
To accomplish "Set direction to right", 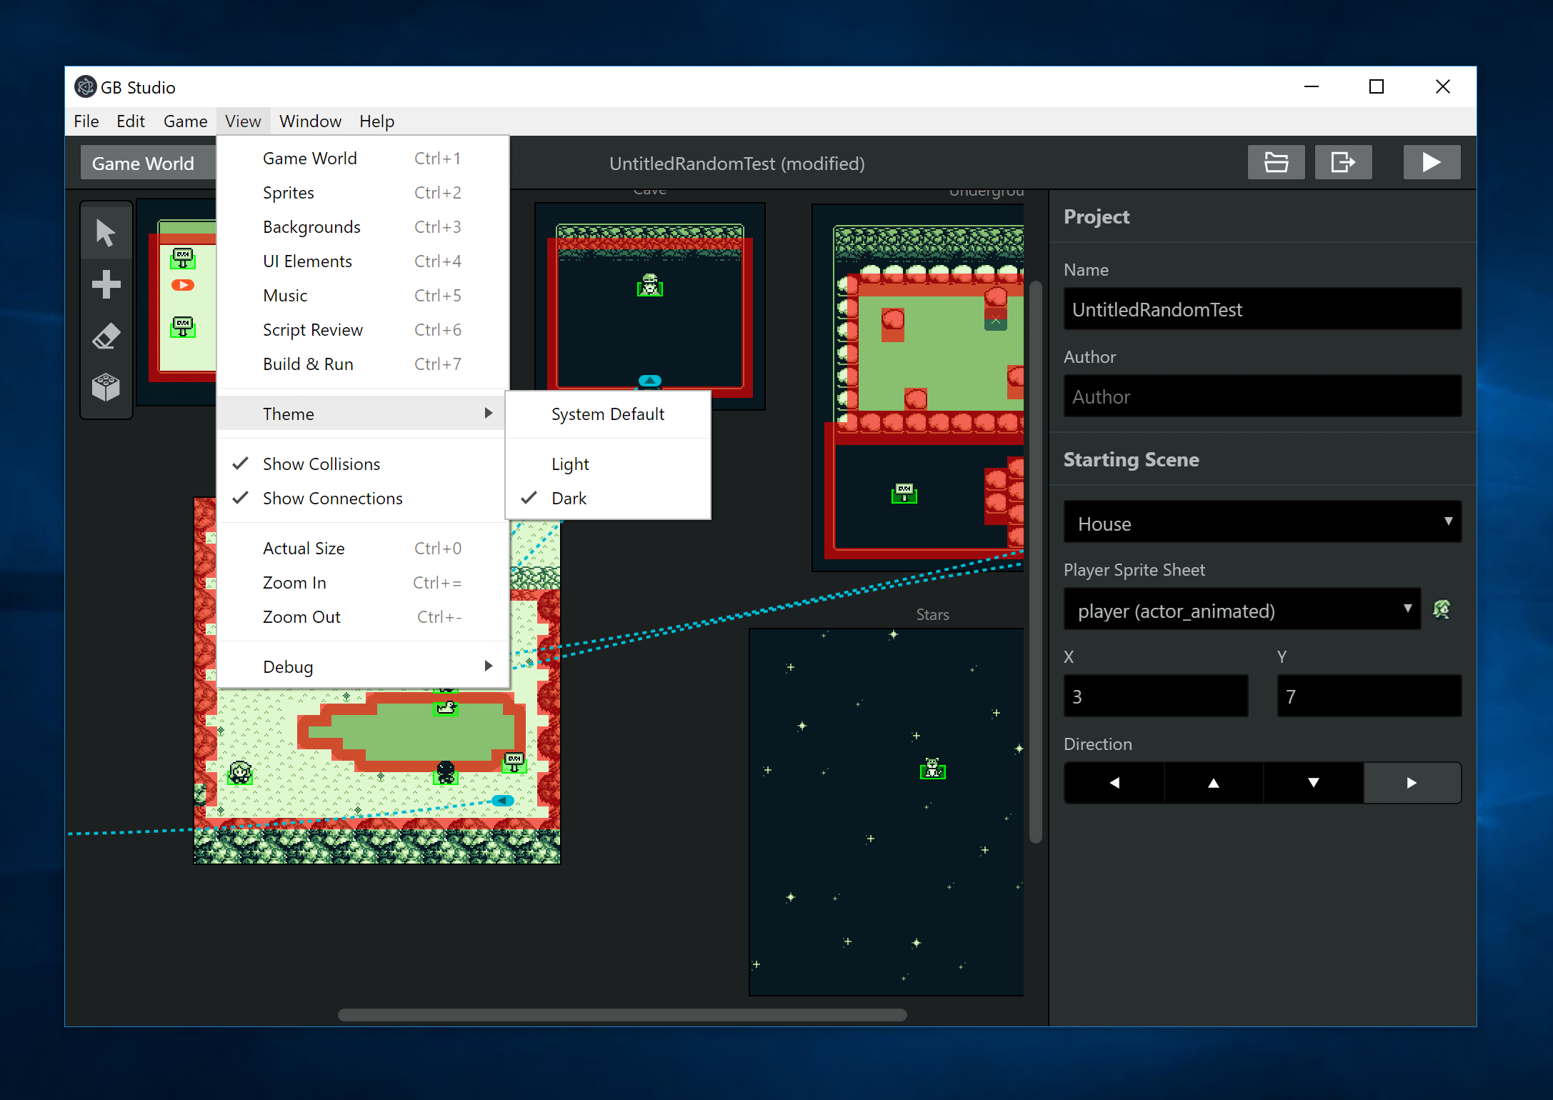I will [1412, 783].
